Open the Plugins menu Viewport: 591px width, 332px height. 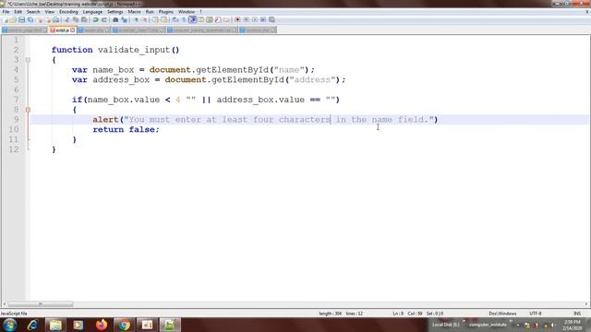166,12
